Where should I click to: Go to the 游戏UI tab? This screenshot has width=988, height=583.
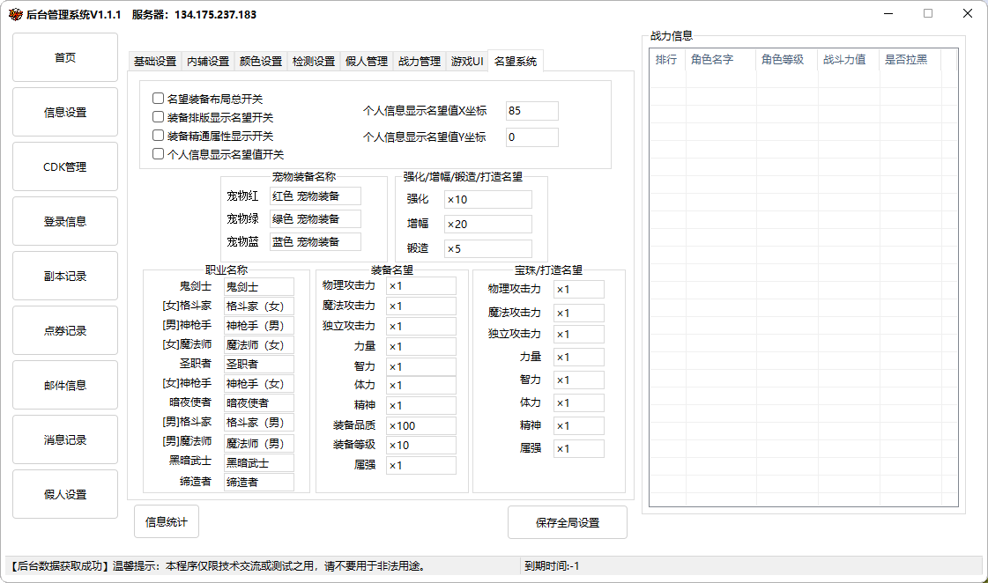467,62
